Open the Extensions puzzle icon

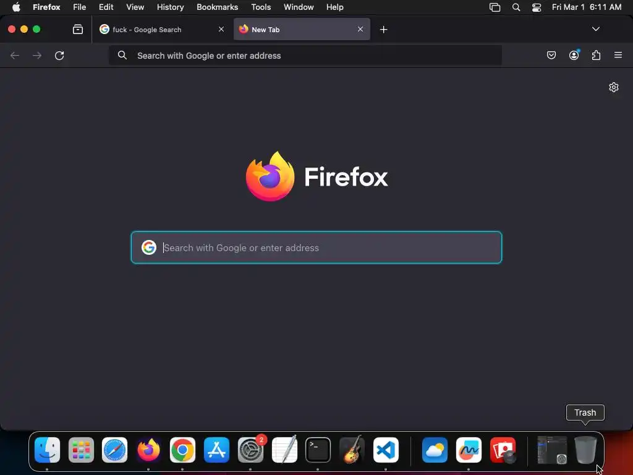click(x=597, y=55)
